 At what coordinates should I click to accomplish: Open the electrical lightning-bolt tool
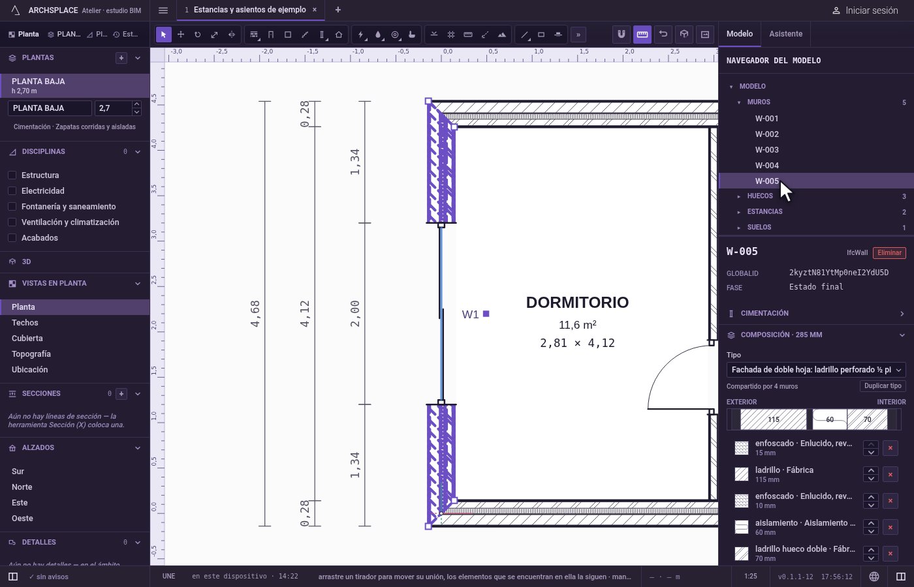click(x=361, y=35)
